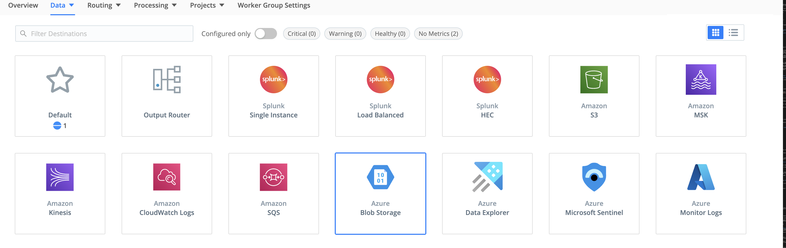Select the Amazon S3 bucket icon
This screenshot has width=786, height=248.
pyautogui.click(x=594, y=80)
